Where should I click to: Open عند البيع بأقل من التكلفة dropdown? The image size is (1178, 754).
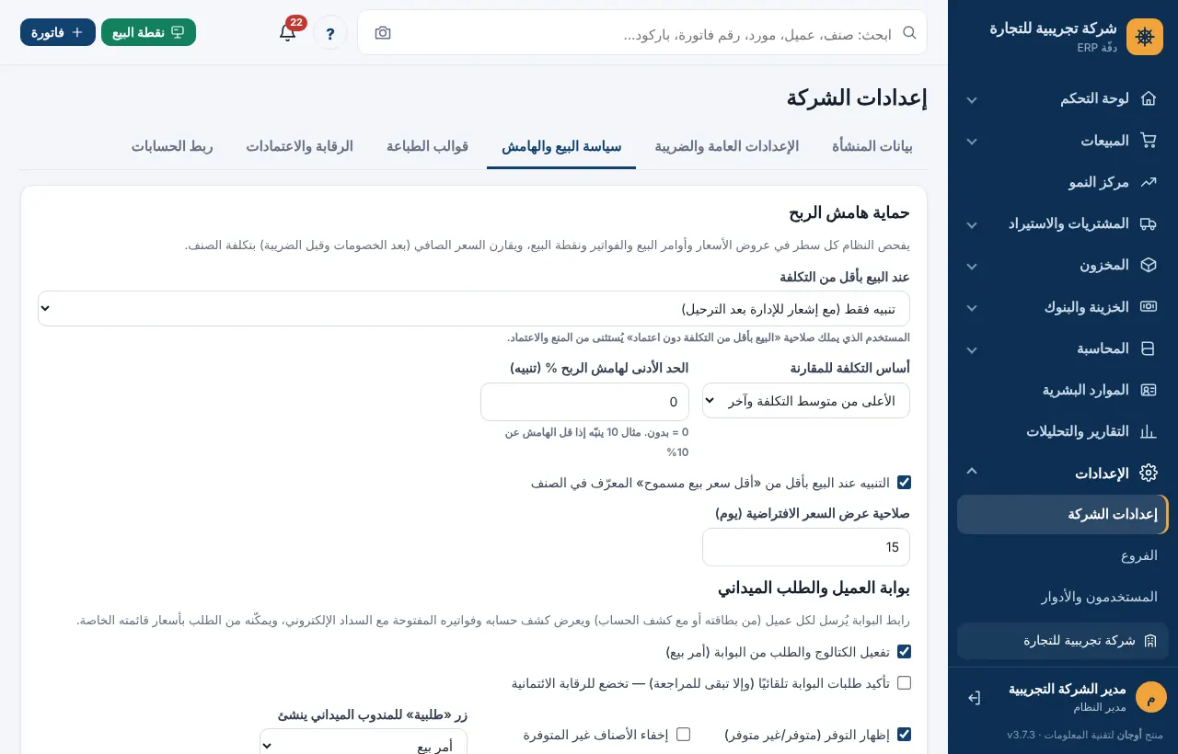[474, 308]
